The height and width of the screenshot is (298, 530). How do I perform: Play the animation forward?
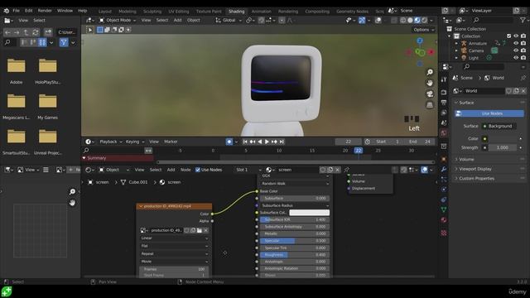click(x=267, y=142)
